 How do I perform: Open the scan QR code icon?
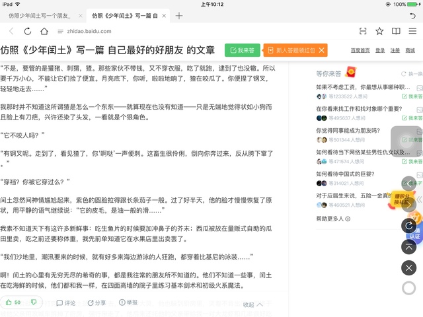click(x=363, y=31)
